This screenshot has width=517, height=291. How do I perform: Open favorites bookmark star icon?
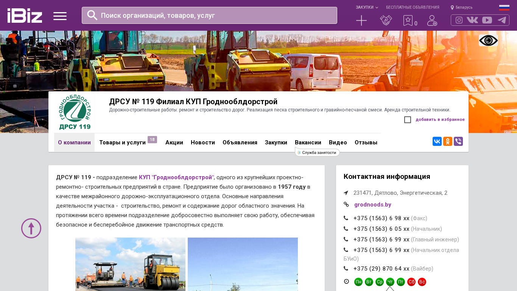[408, 20]
